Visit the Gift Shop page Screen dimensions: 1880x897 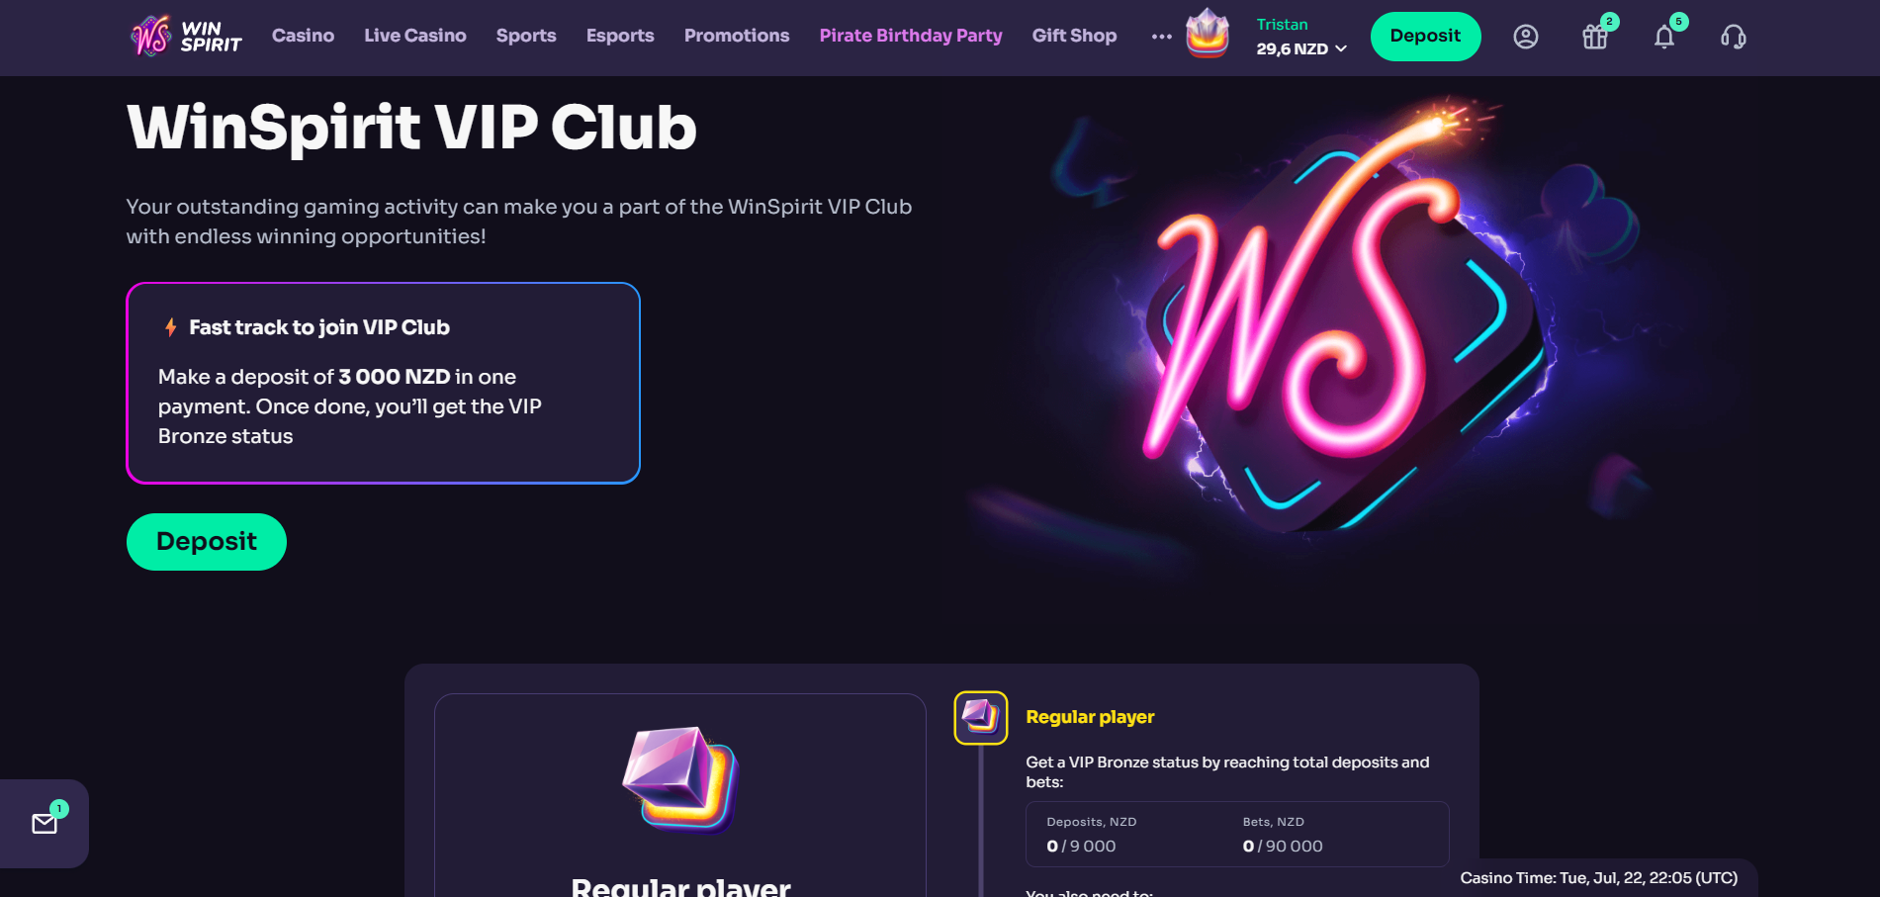[x=1074, y=36]
